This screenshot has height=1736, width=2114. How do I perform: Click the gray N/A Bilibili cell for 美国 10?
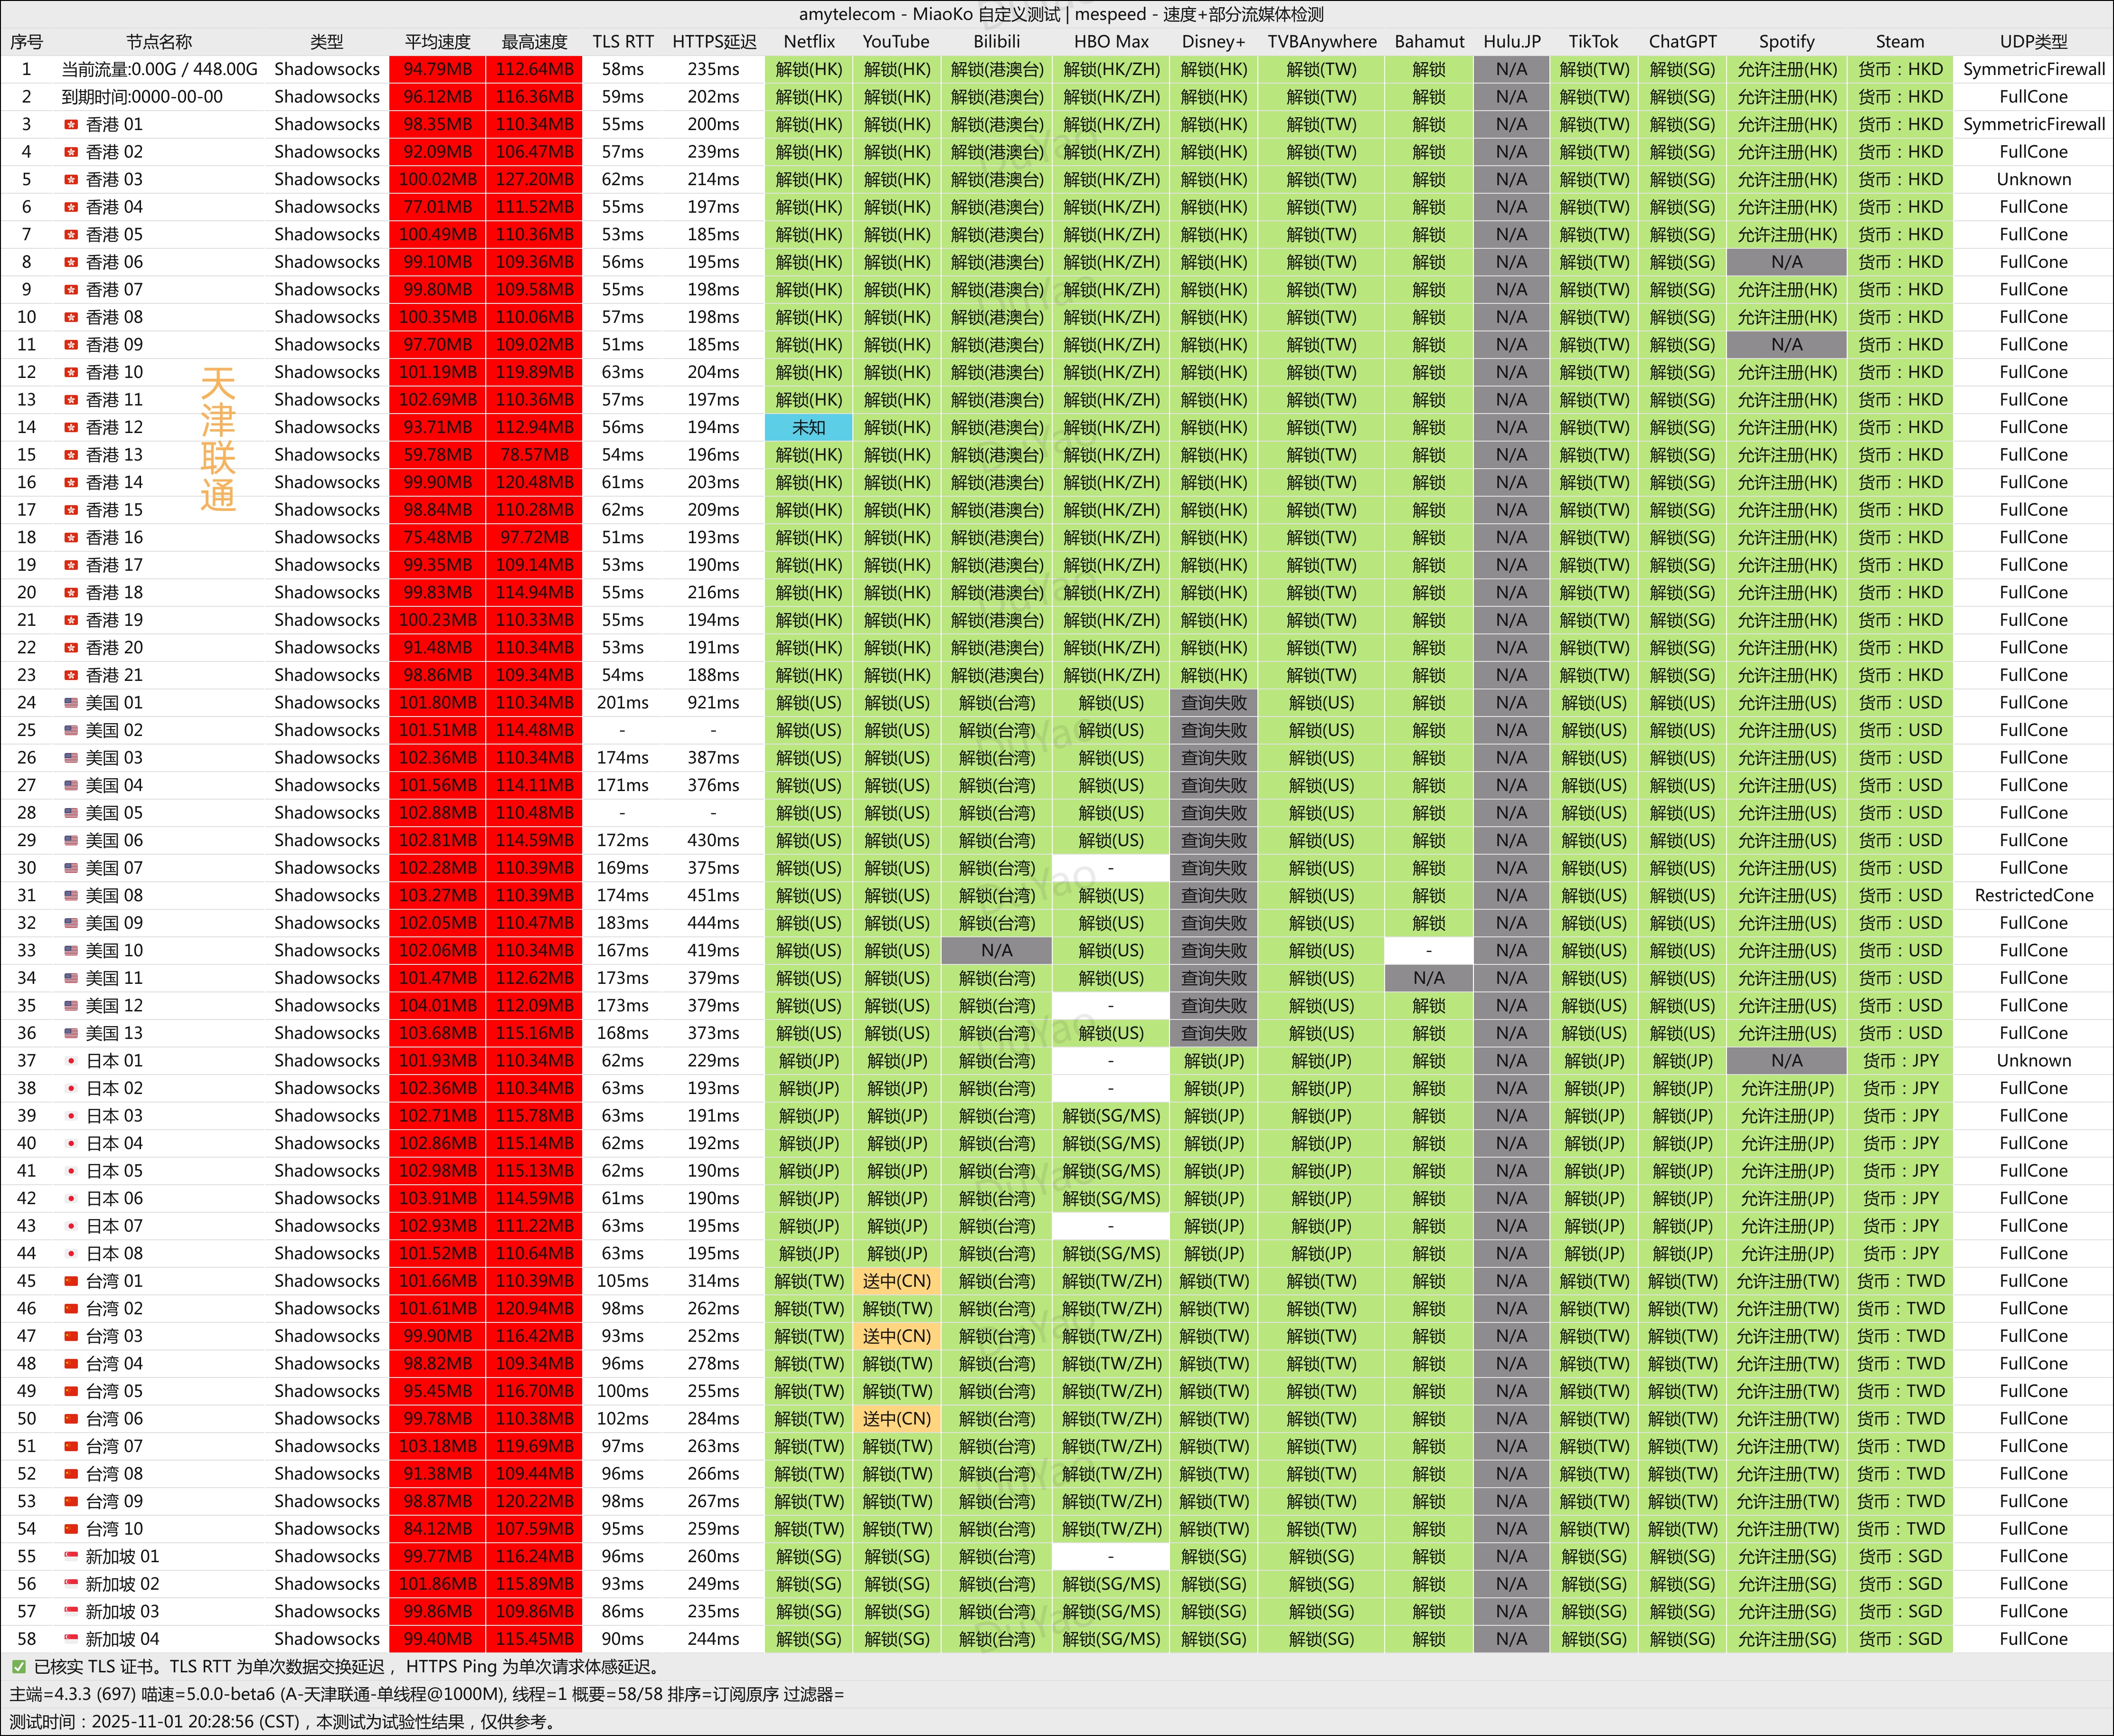[996, 950]
